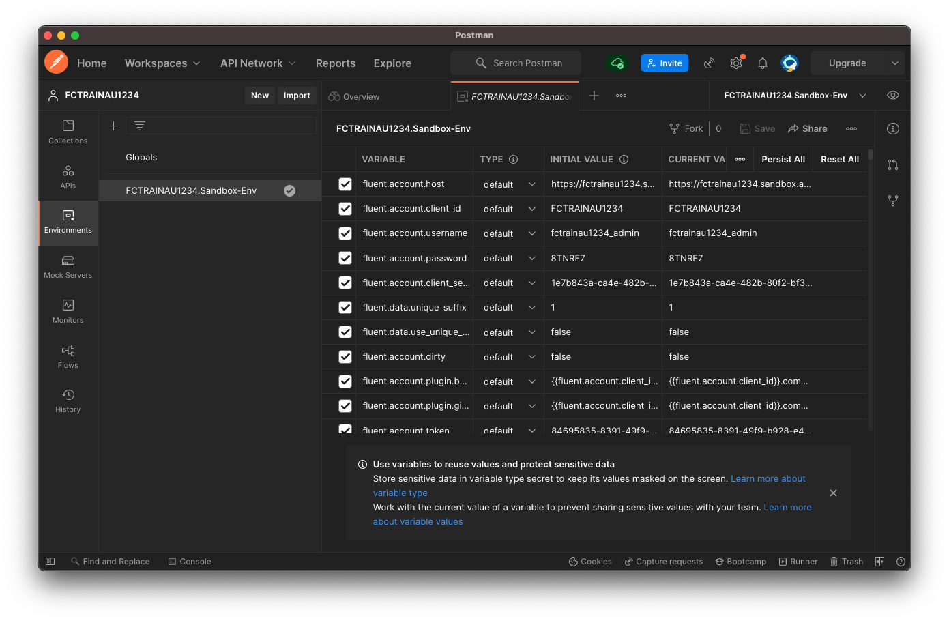949x621 pixels.
Task: Open Mock Servers in the sidebar
Action: pyautogui.click(x=68, y=267)
